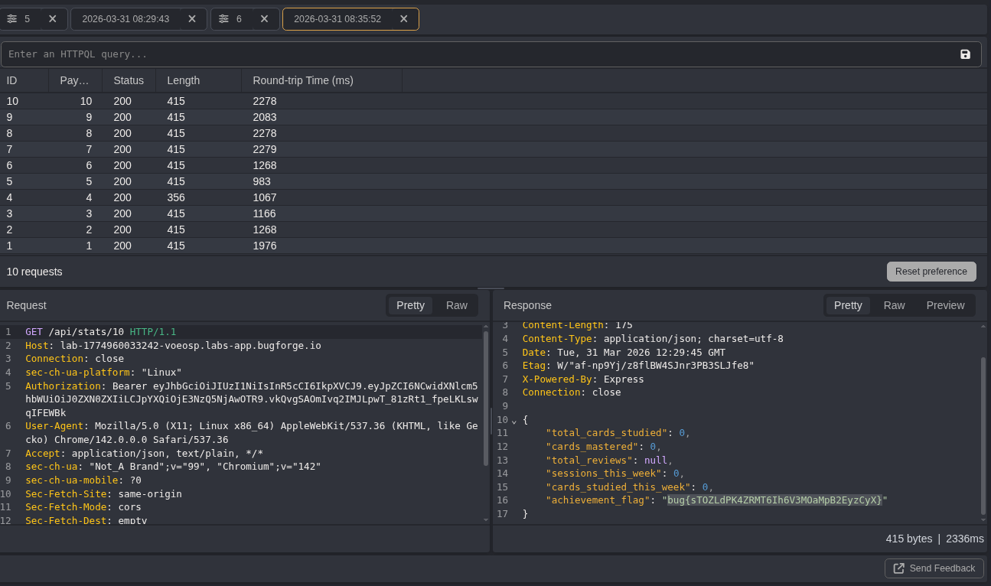Sort results by Round-trip Time column

click(303, 80)
